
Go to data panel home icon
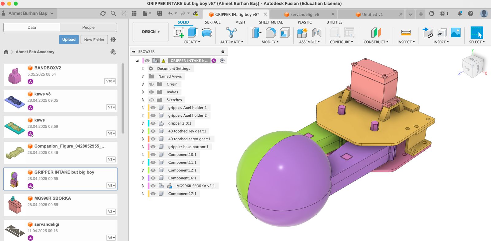tap(6, 52)
